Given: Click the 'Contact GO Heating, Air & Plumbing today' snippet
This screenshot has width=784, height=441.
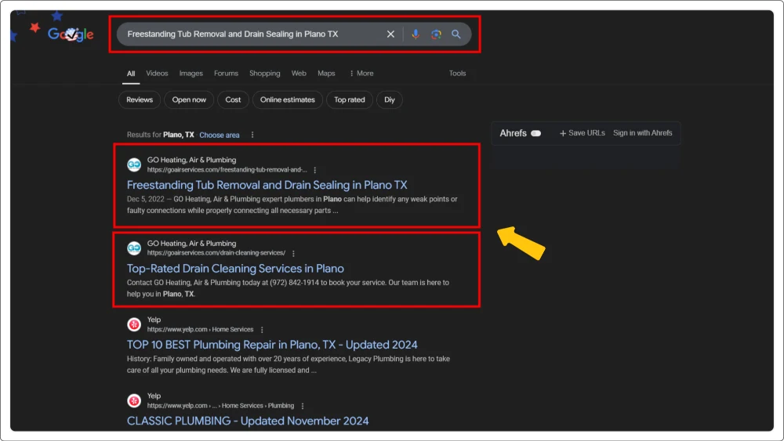Looking at the screenshot, I should (x=288, y=289).
